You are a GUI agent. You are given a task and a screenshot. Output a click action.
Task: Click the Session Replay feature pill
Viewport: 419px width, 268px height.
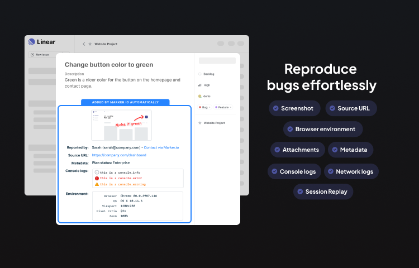[323, 192]
